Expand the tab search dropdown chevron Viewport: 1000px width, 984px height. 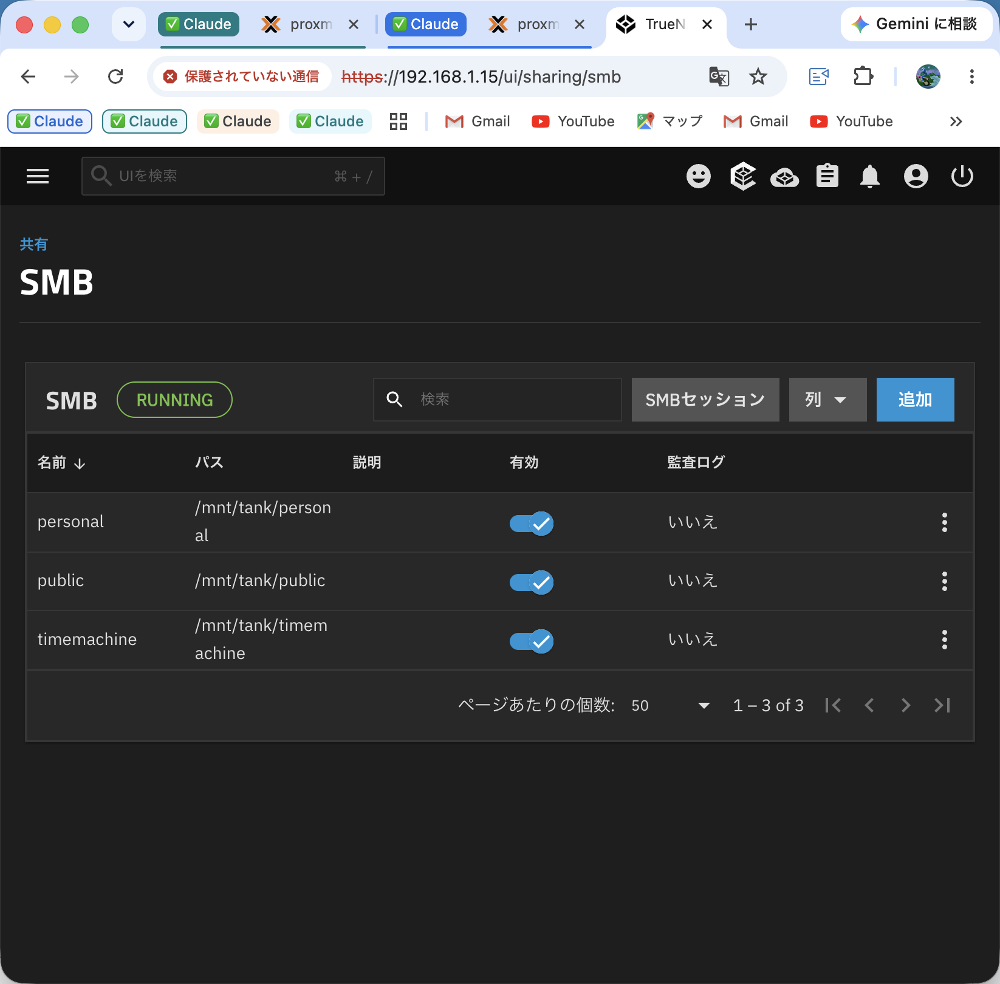coord(129,24)
